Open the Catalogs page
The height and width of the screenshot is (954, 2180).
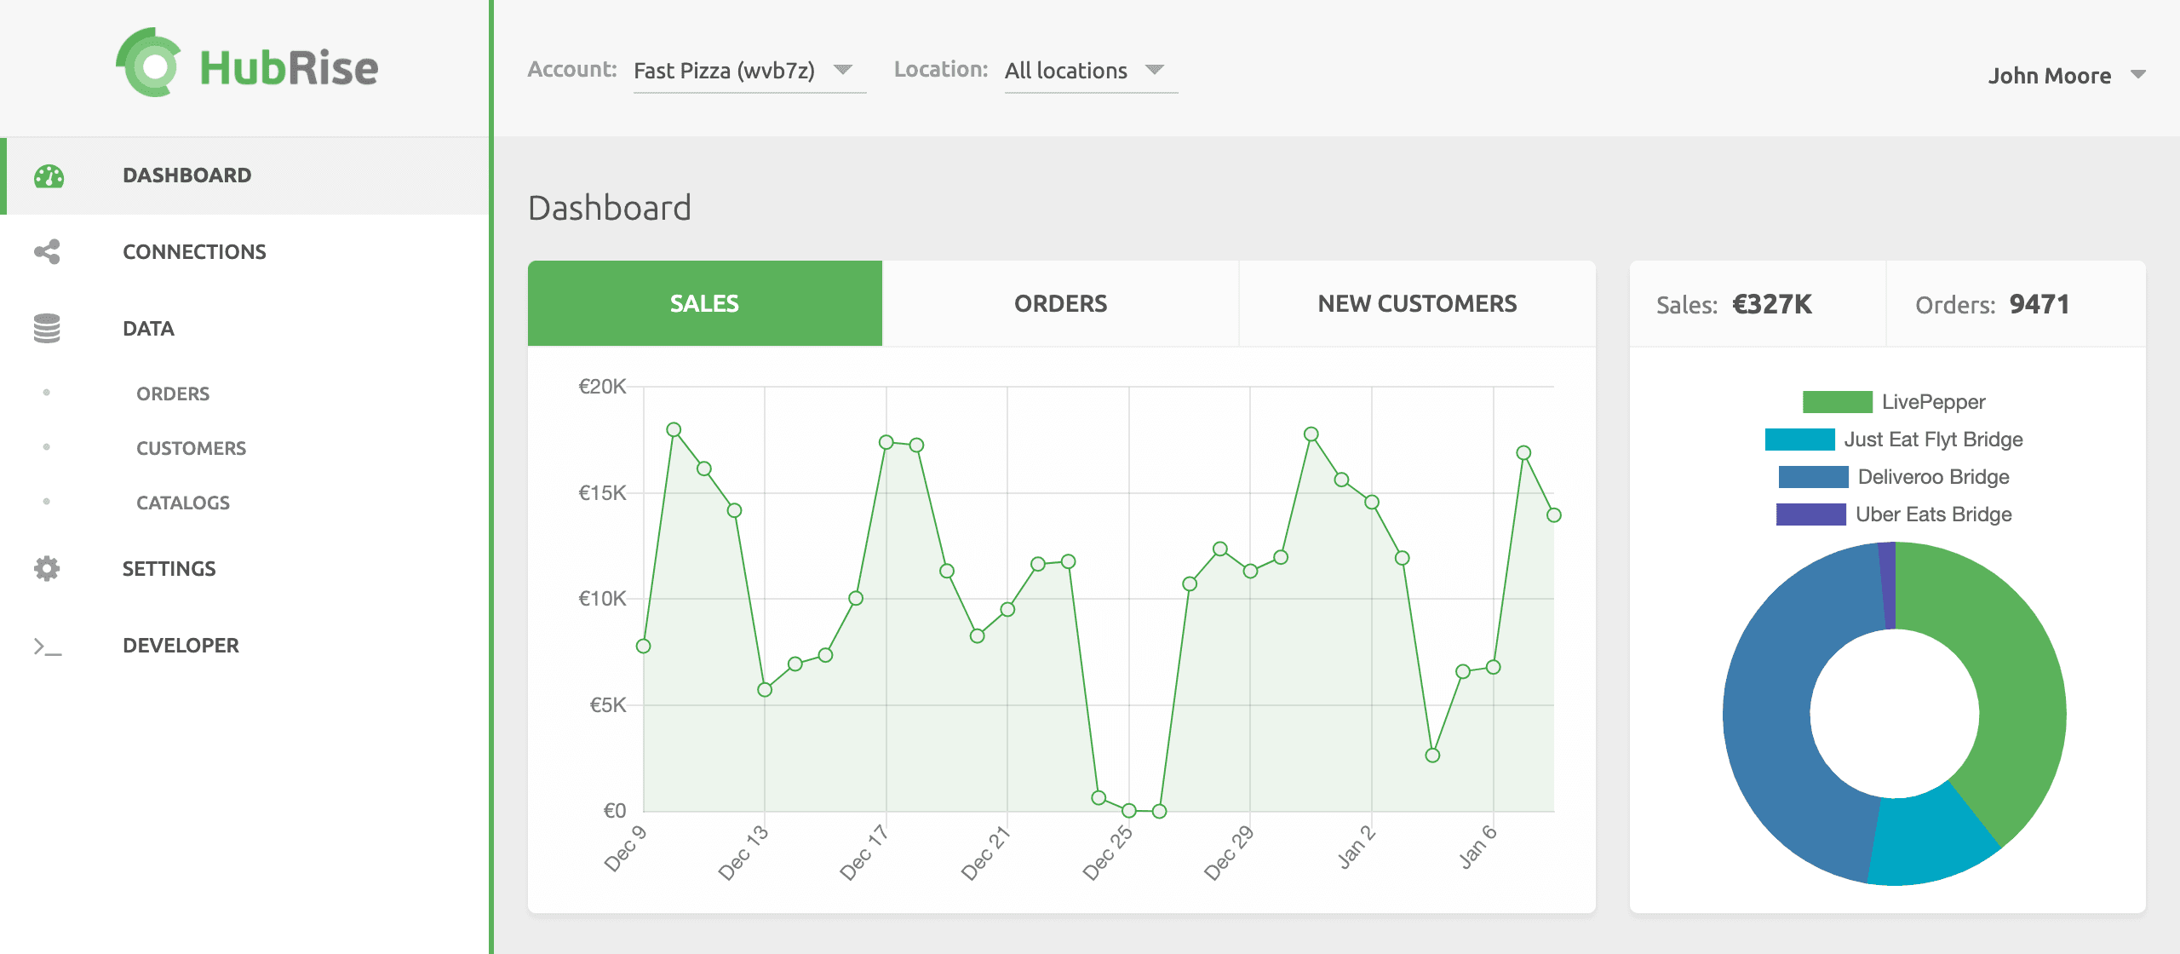pos(182,503)
